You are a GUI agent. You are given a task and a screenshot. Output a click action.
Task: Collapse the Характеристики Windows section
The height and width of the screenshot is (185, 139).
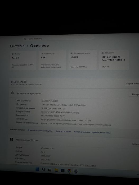pyautogui.click(x=73, y=141)
